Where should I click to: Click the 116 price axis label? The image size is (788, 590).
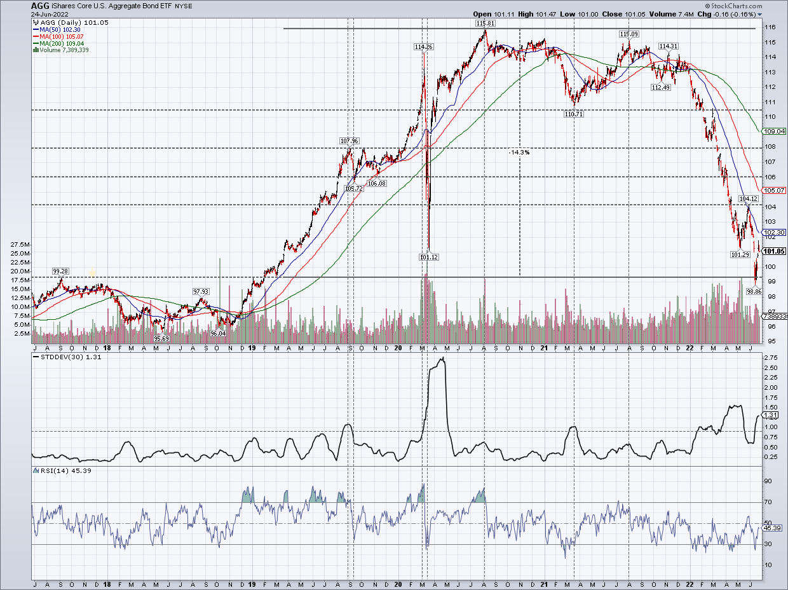click(770, 27)
